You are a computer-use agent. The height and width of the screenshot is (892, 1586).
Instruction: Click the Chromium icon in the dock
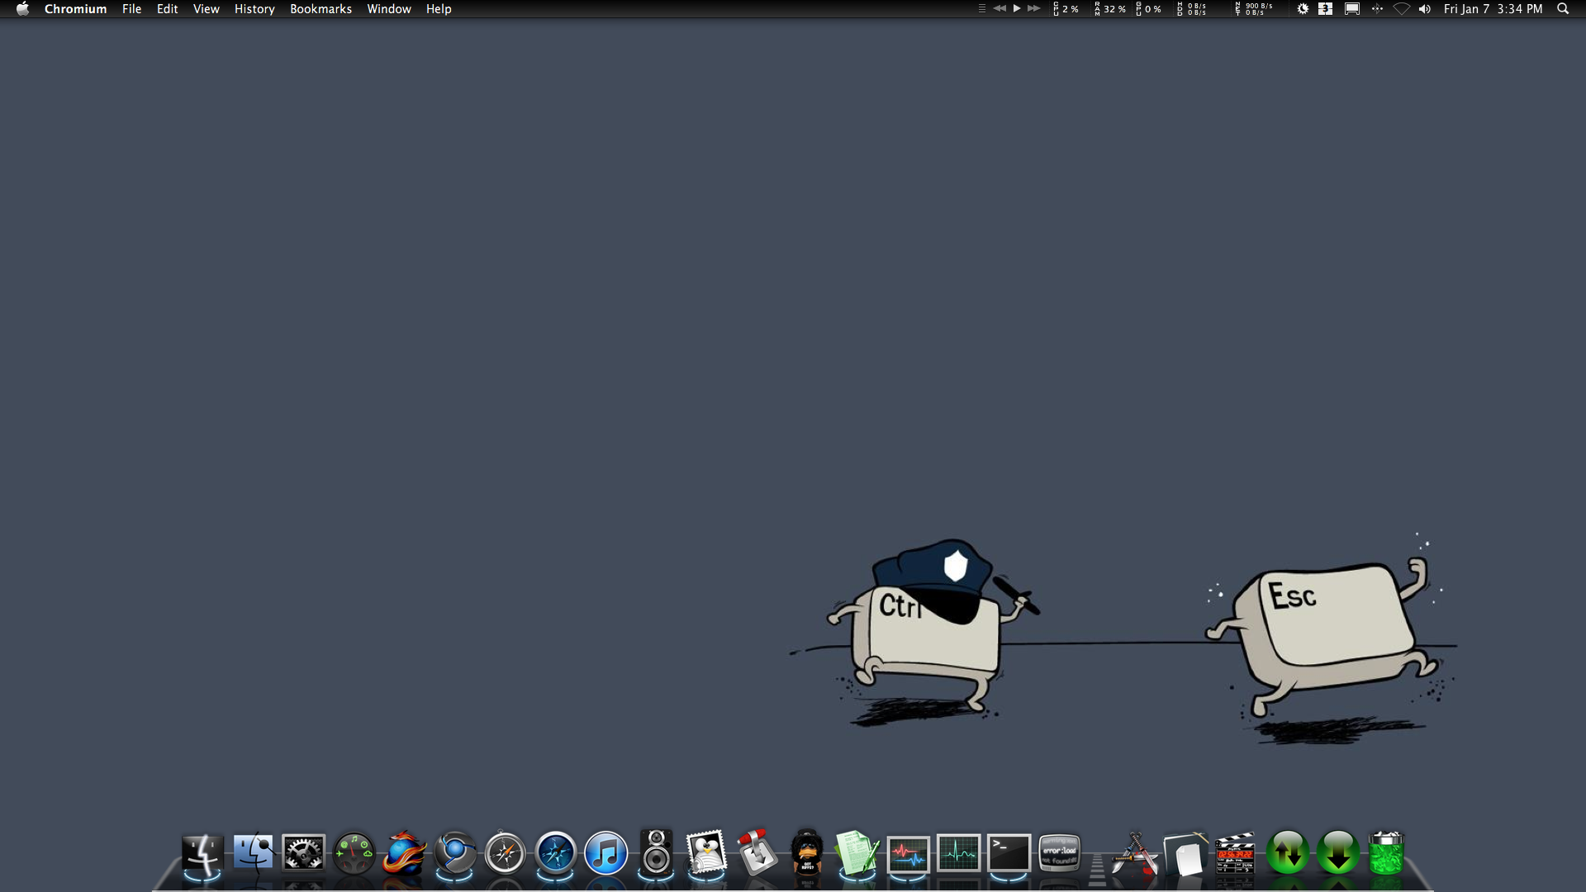point(454,853)
